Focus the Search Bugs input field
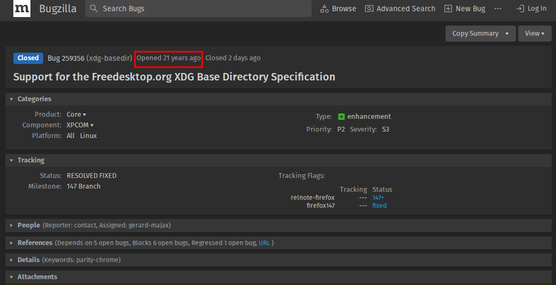This screenshot has width=556, height=285. [x=203, y=9]
